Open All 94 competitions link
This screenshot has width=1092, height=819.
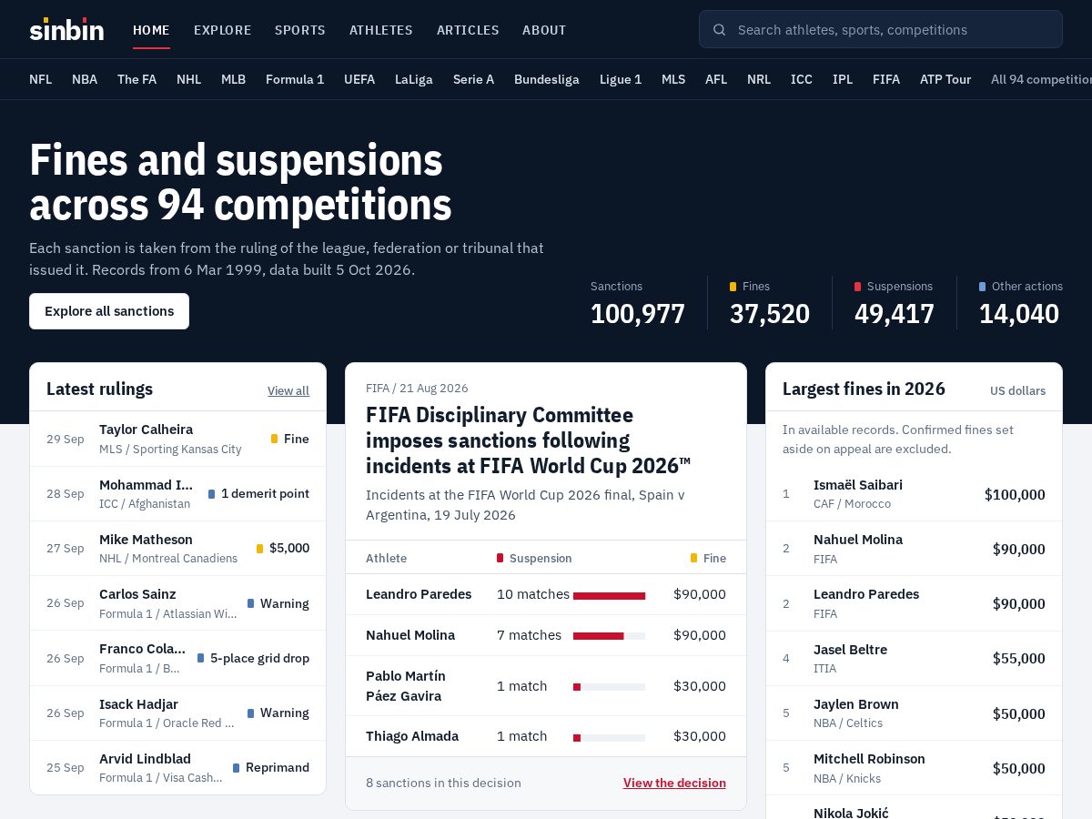point(1041,79)
